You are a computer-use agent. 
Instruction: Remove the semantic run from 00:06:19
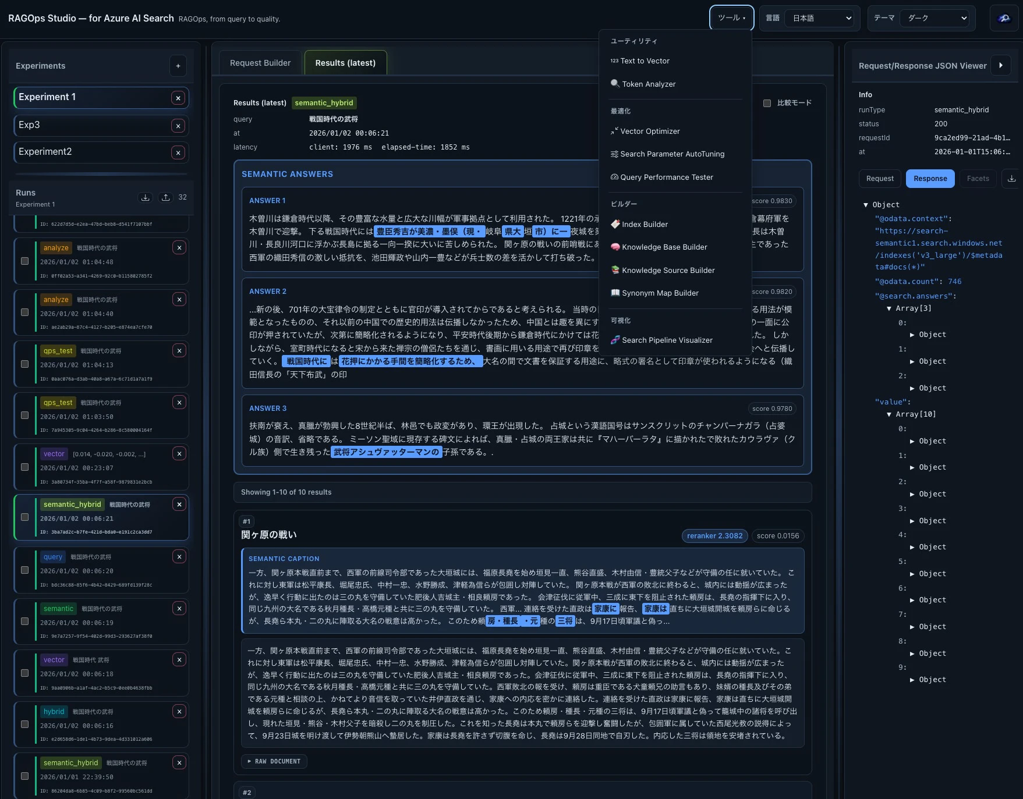click(x=179, y=609)
